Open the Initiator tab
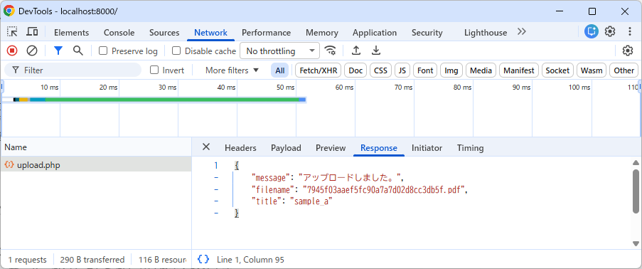 427,148
